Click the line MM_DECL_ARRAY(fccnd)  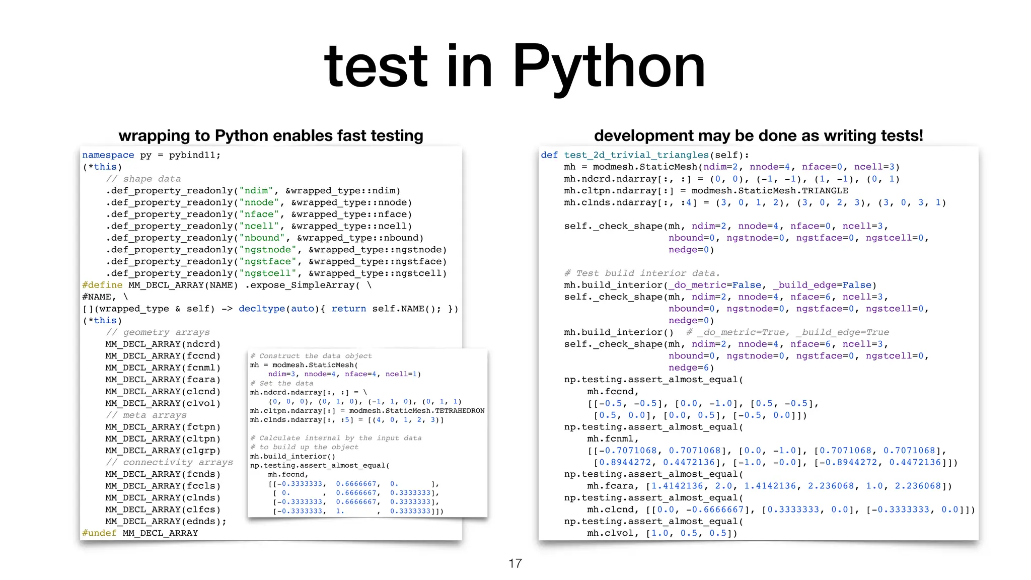pos(163,356)
